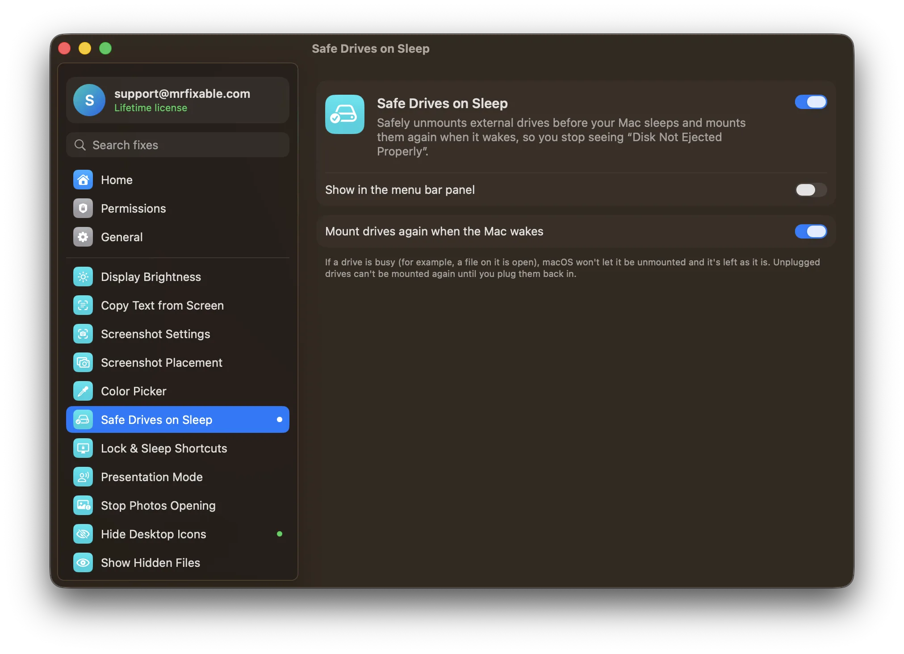
Task: Open General via its gear icon
Action: [x=83, y=237]
